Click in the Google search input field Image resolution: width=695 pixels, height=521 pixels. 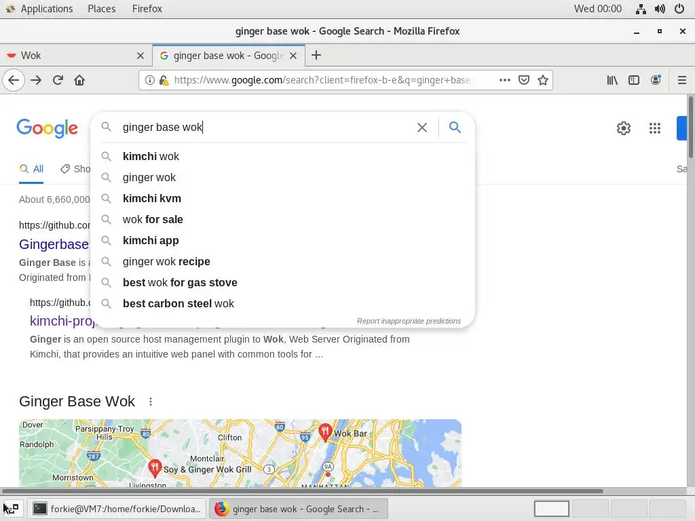[x=266, y=128]
